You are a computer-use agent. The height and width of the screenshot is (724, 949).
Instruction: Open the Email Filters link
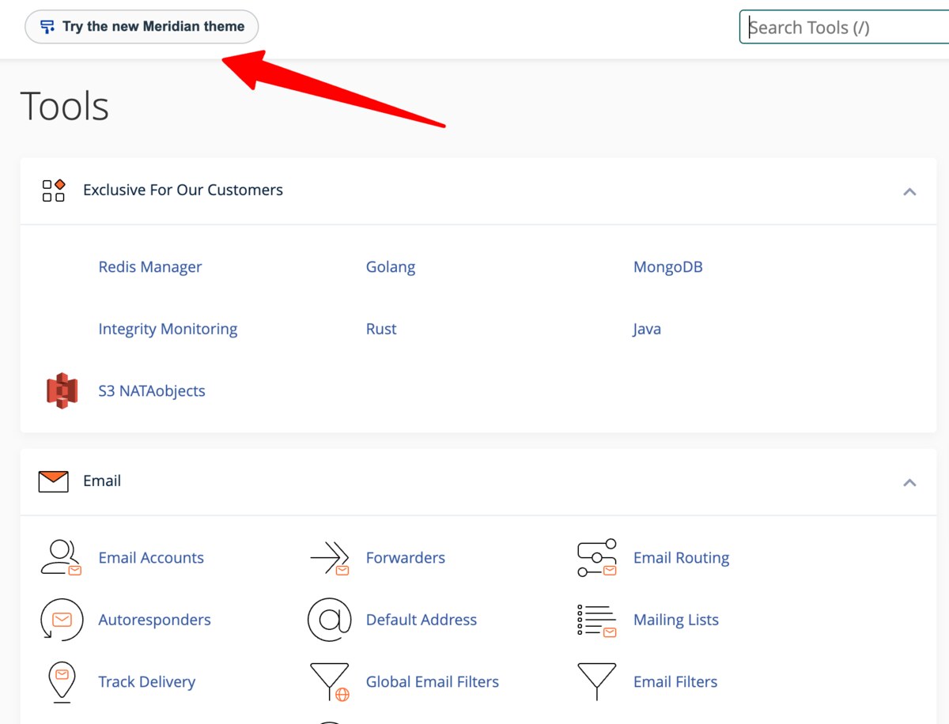point(675,681)
